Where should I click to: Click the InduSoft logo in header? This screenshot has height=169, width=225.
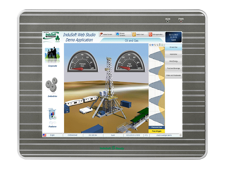tap(51, 37)
